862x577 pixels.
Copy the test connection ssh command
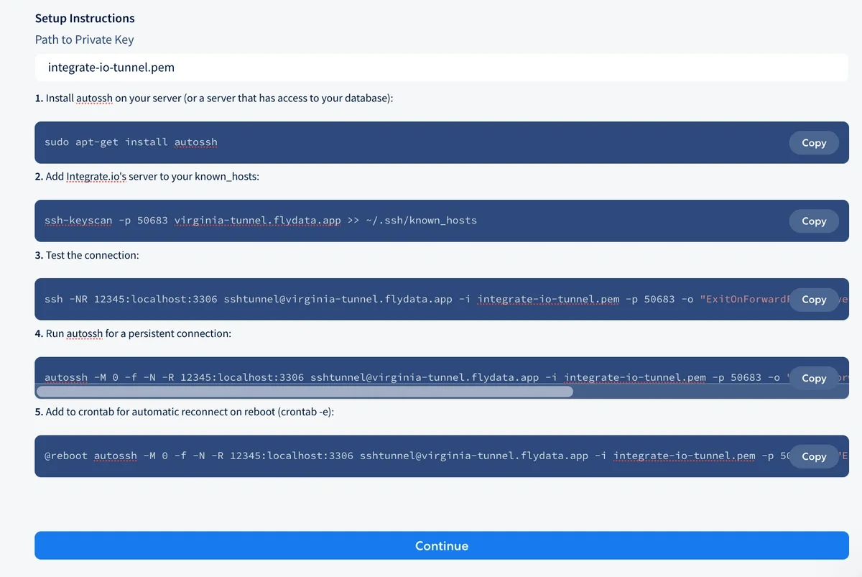coord(813,300)
